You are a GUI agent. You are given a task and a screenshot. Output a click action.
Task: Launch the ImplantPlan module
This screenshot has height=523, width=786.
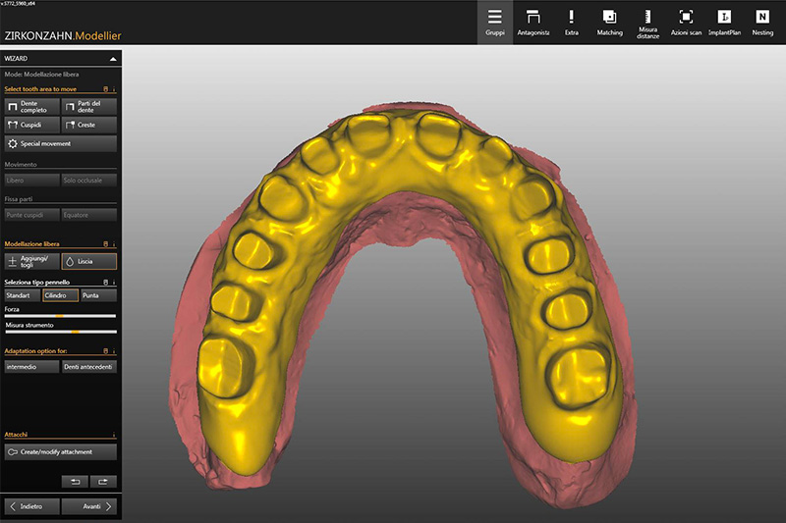[x=724, y=22]
